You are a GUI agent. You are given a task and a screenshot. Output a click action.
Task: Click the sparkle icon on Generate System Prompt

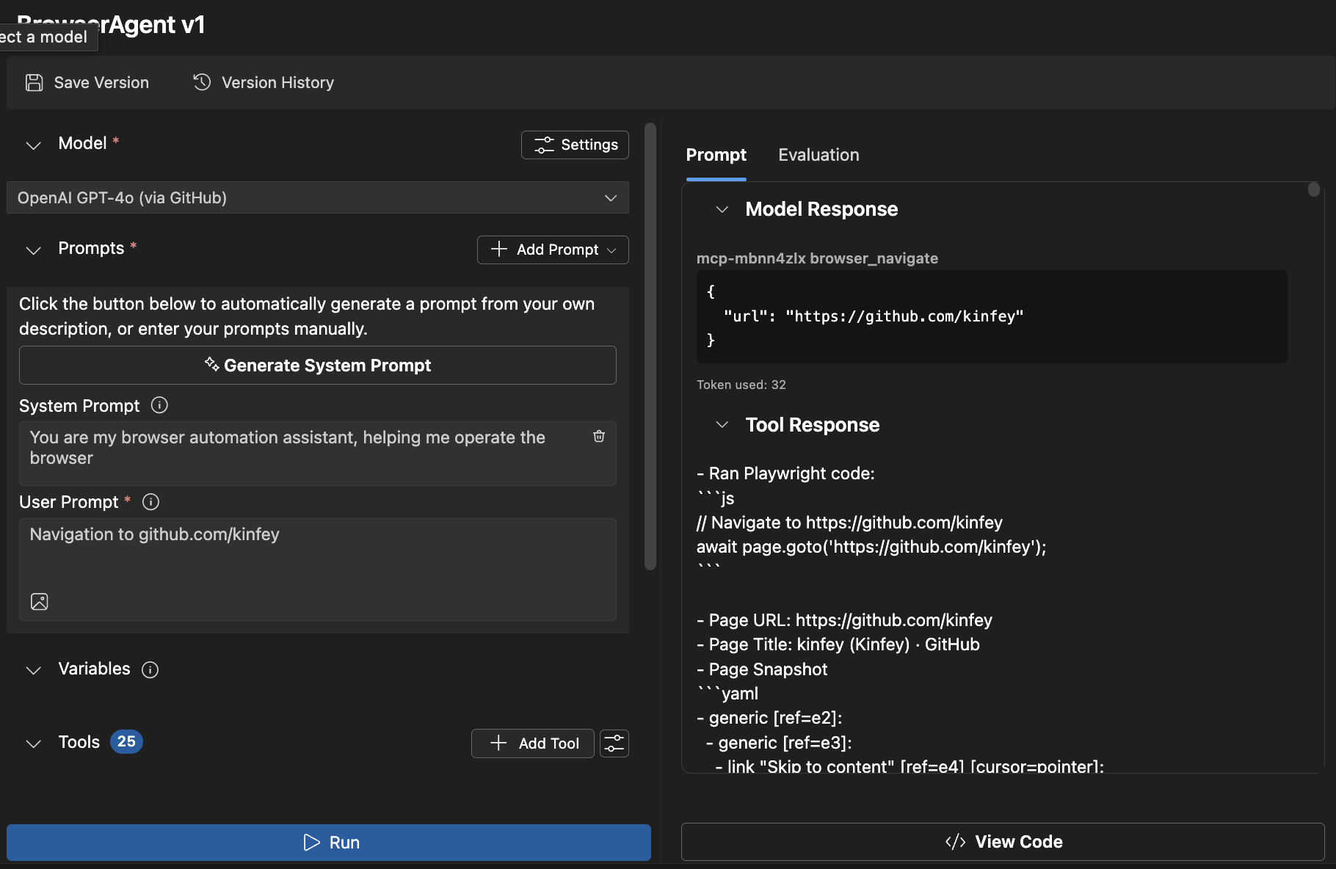[211, 364]
